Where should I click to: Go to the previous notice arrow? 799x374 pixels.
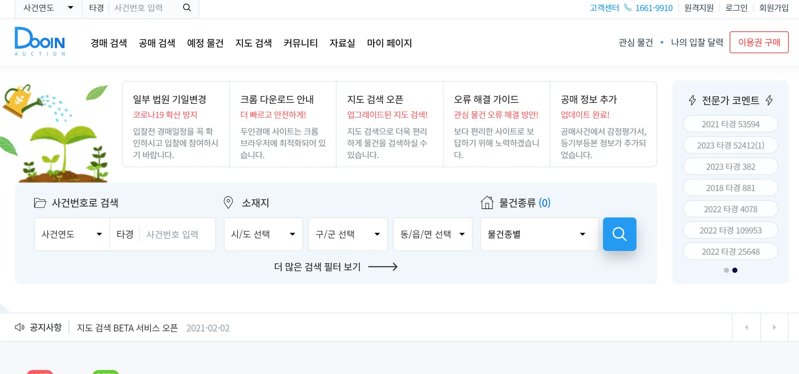point(746,327)
